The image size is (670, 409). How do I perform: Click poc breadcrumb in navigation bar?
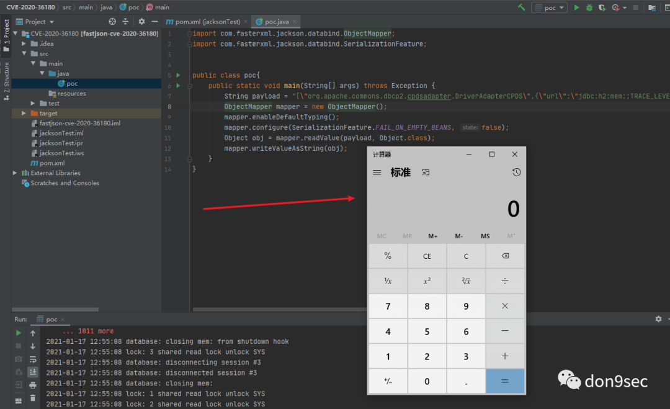(x=130, y=7)
